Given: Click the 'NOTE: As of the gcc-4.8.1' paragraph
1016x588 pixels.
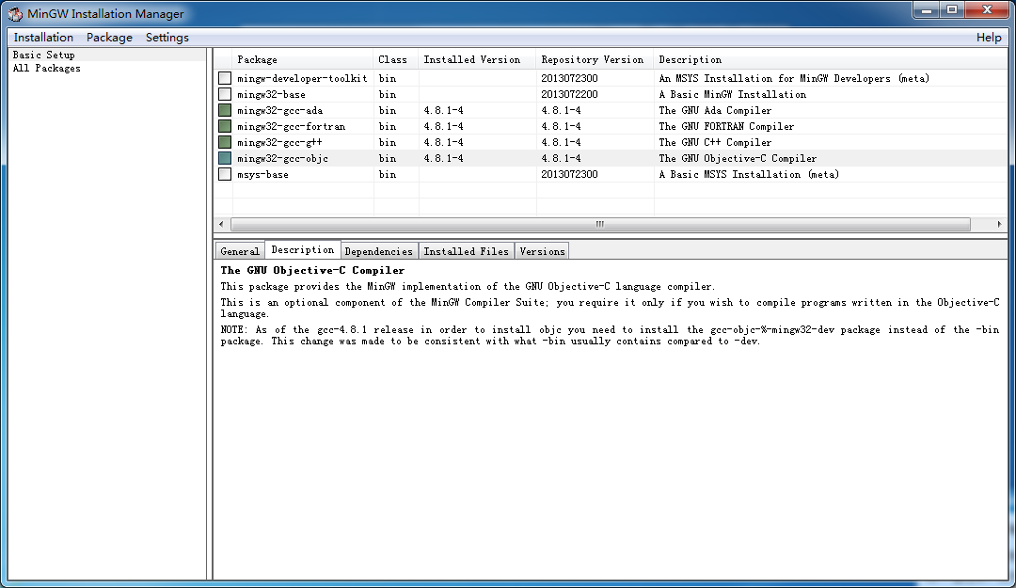Looking at the screenshot, I should point(610,335).
